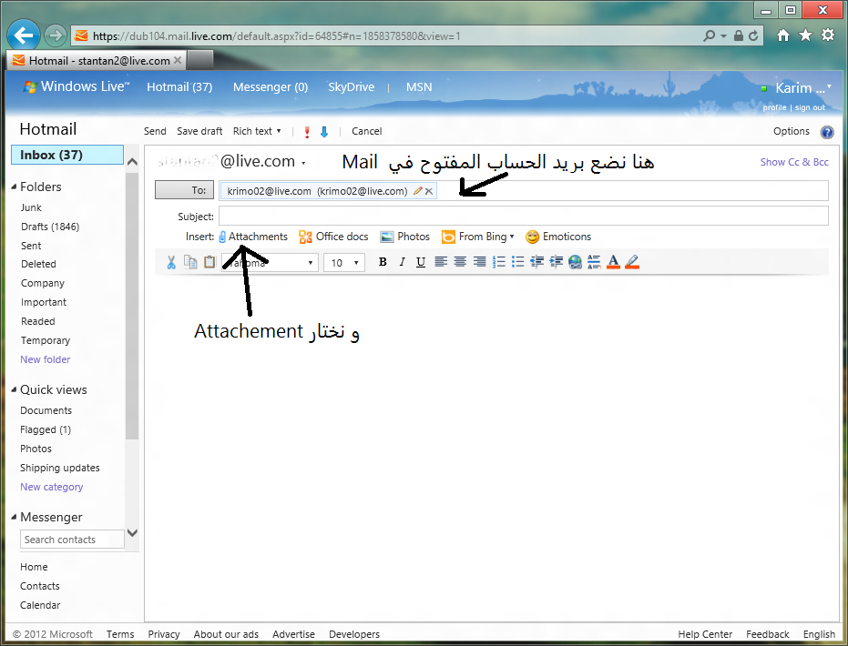
Task: Click the Search contacts field
Action: pos(73,539)
